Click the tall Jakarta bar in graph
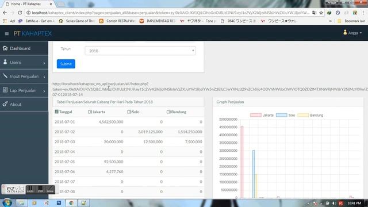The image size is (368, 207). (x=241, y=162)
